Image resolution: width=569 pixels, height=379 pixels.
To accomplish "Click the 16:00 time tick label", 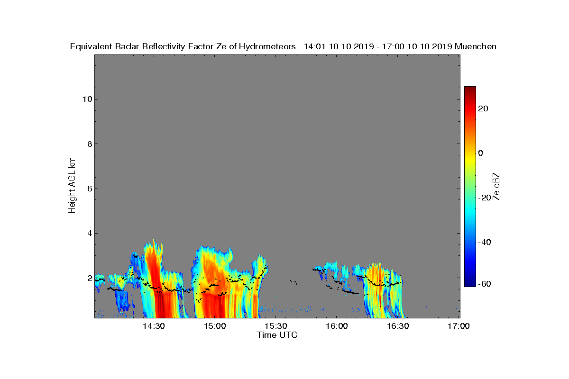I will [x=336, y=326].
